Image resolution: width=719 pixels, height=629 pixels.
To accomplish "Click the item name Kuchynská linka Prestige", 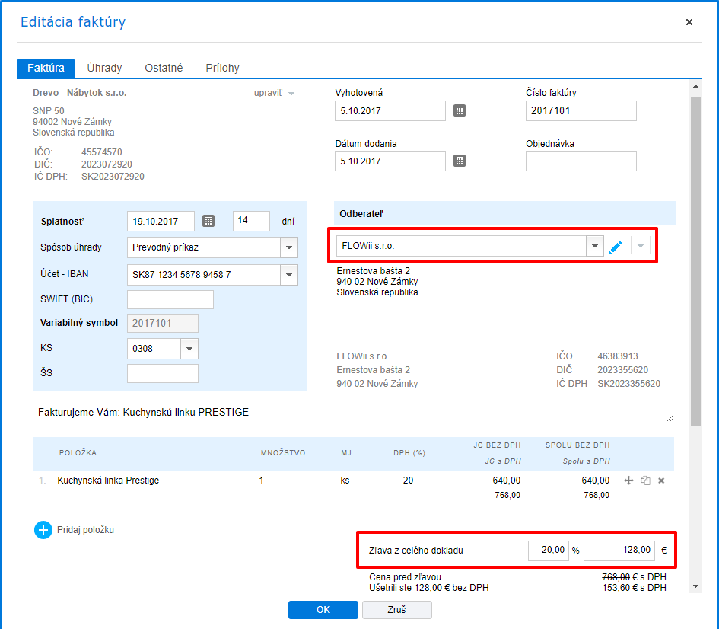I will [x=108, y=481].
